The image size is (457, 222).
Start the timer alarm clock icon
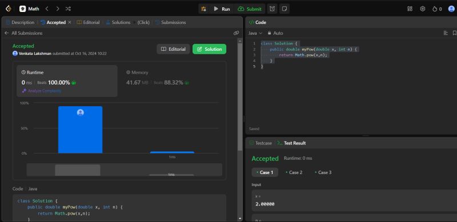coord(272,9)
